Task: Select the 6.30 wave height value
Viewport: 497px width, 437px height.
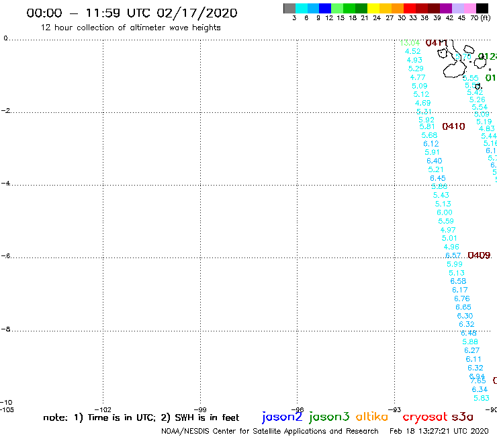Action: [x=465, y=316]
